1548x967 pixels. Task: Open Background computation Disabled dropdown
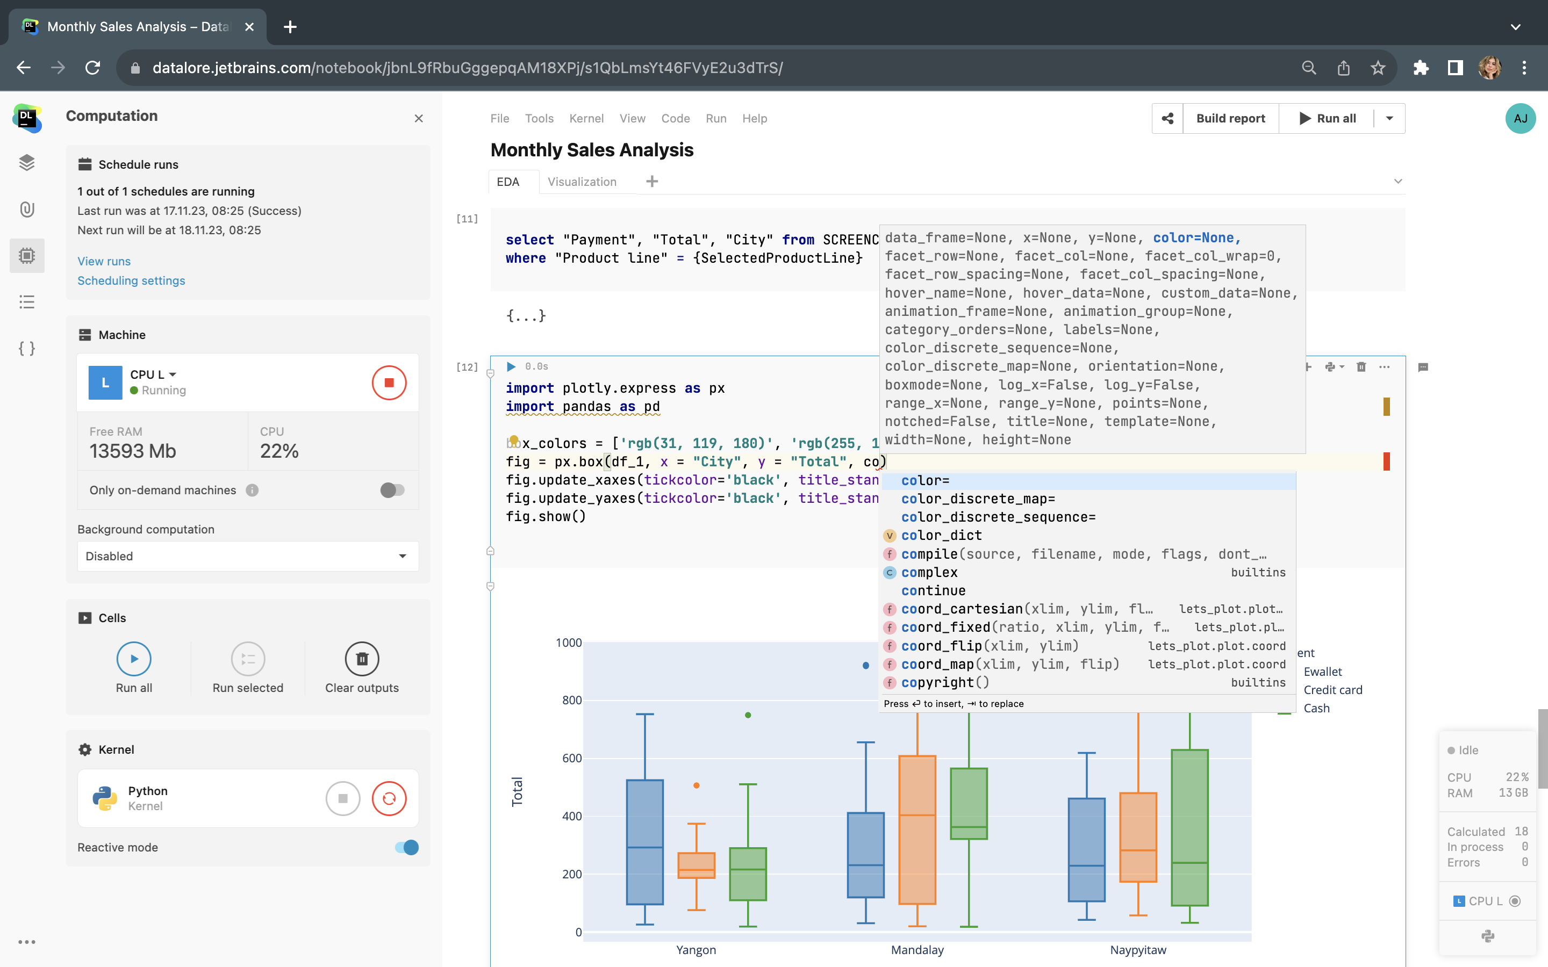click(248, 556)
